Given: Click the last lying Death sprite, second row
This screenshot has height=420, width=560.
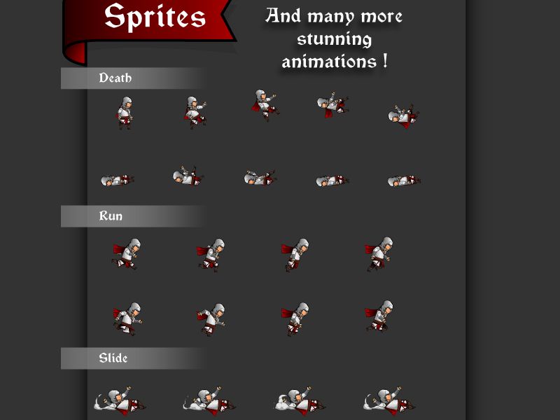Looking at the screenshot, I should pos(404,181).
